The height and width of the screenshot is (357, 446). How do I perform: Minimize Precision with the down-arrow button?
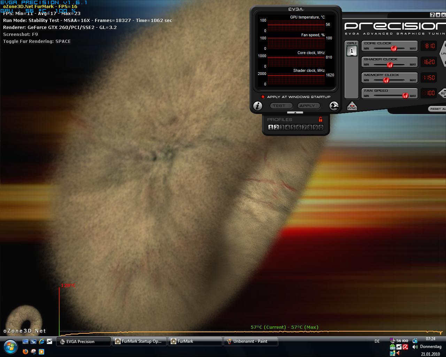pyautogui.click(x=438, y=15)
